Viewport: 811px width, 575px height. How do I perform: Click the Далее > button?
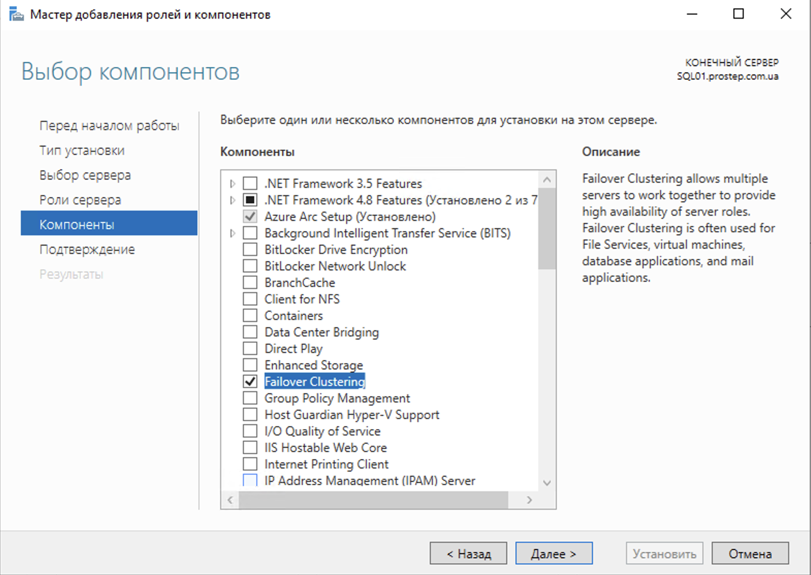tap(554, 554)
